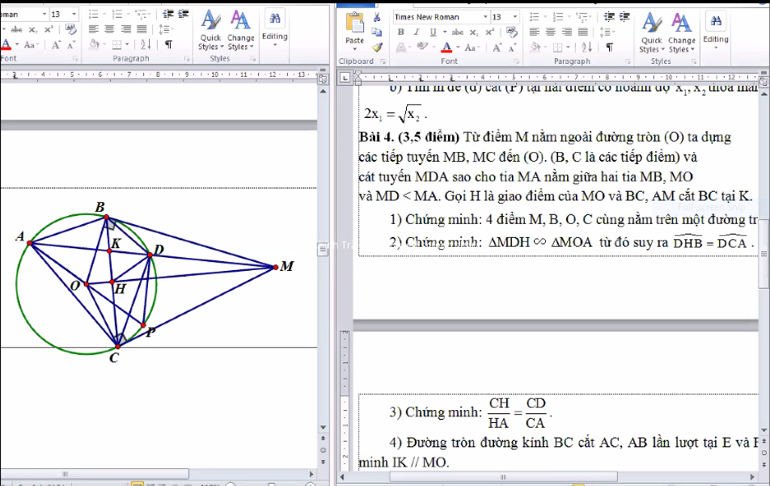Justify text in right window
Image resolution: width=770 pixels, height=486 pixels.
click(583, 32)
